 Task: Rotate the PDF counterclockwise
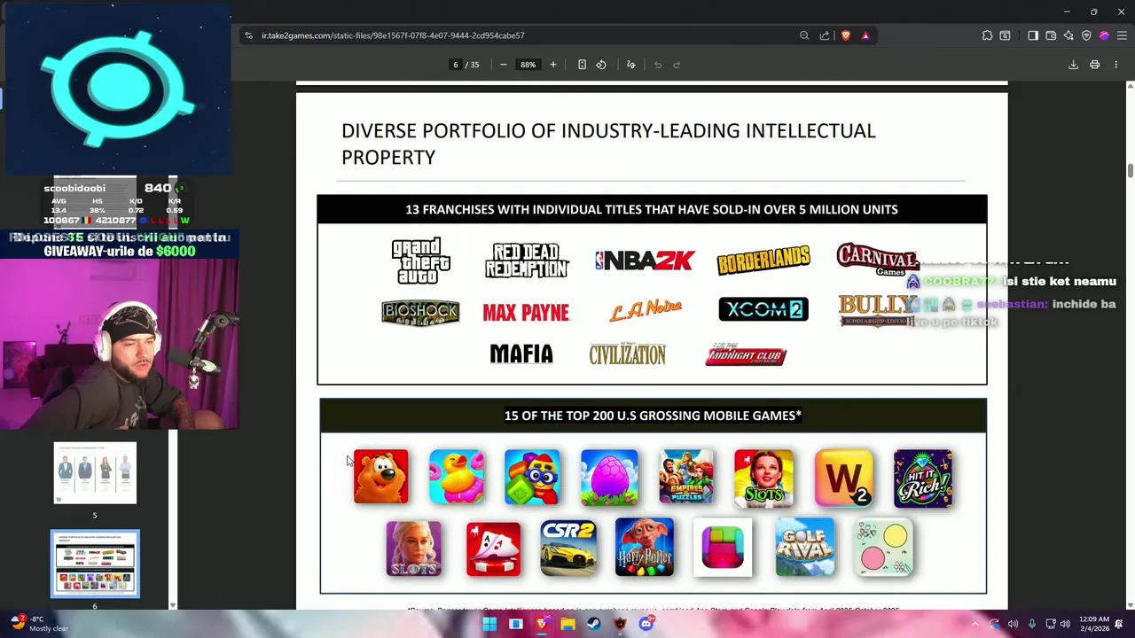click(x=601, y=65)
